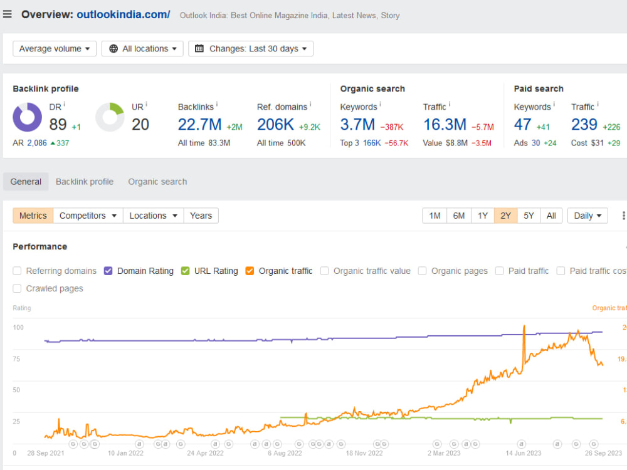The width and height of the screenshot is (627, 470).
Task: Open the three-dot chart options menu
Action: (623, 216)
